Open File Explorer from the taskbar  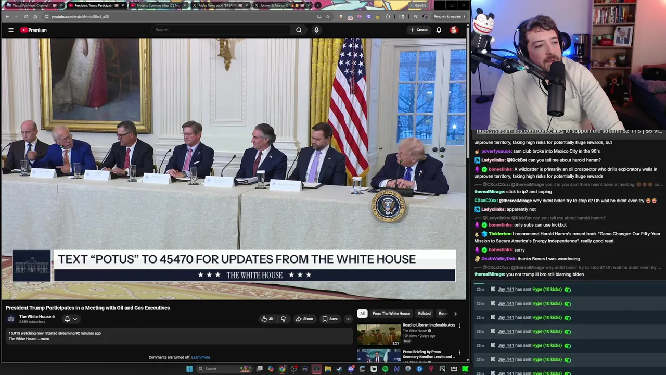328,369
